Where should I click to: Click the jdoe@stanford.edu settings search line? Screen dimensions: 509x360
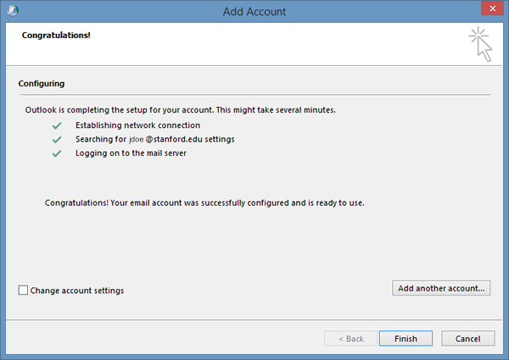point(161,139)
